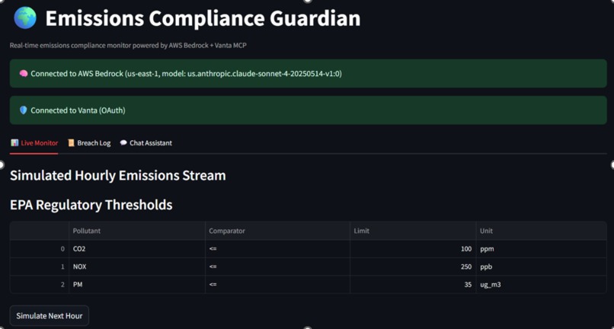
Task: Click the ppm unit cell
Action: pos(542,249)
